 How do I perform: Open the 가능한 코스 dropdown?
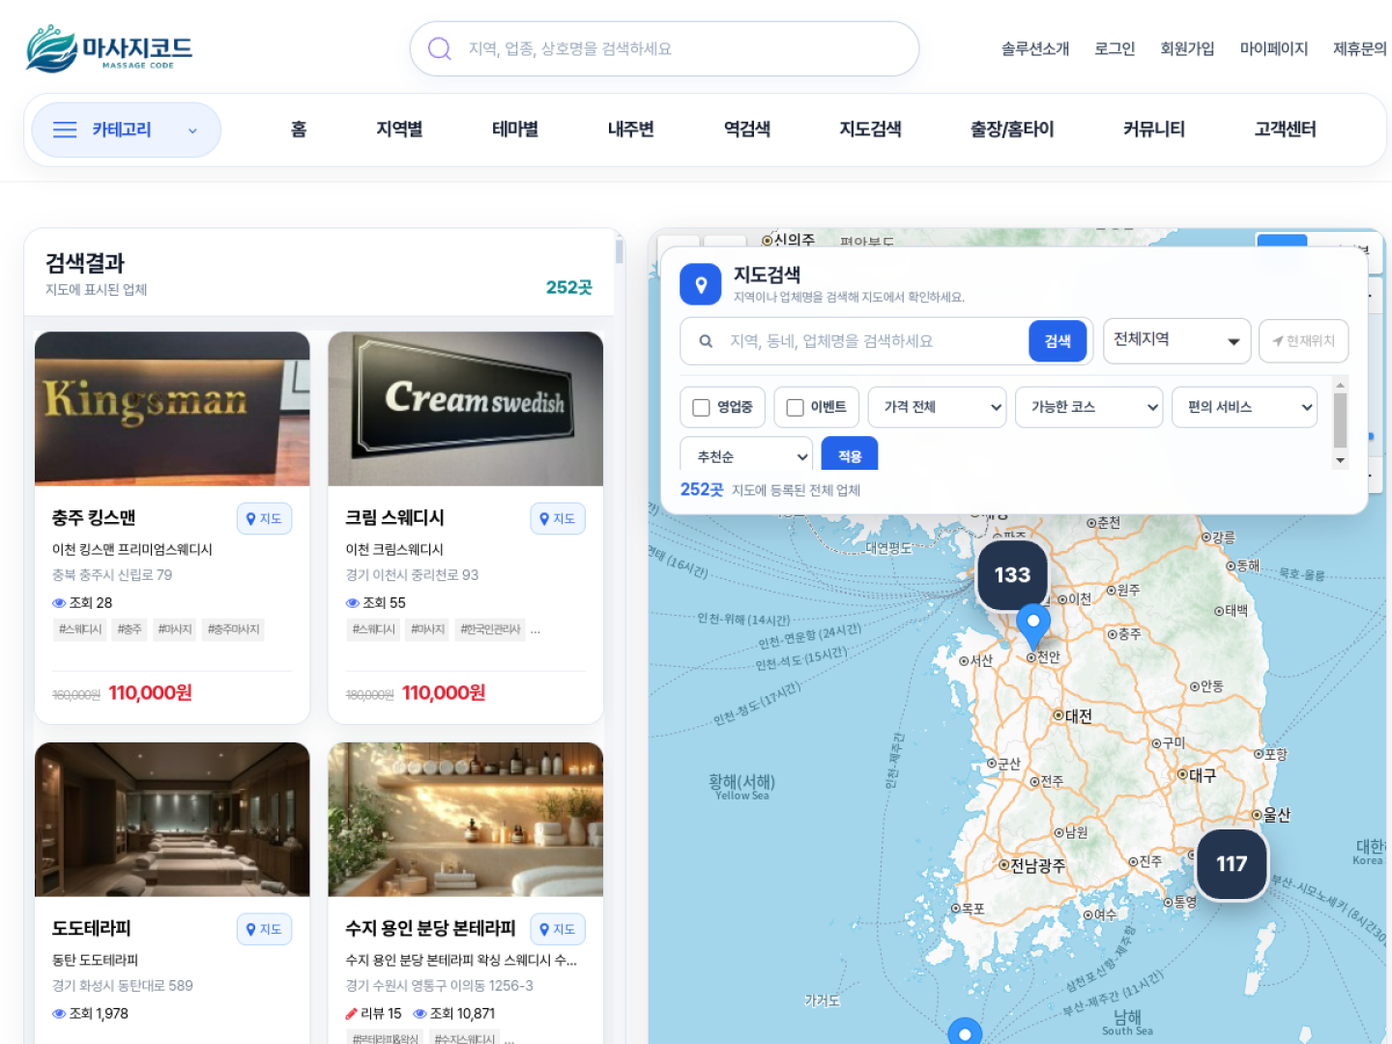click(x=1088, y=407)
